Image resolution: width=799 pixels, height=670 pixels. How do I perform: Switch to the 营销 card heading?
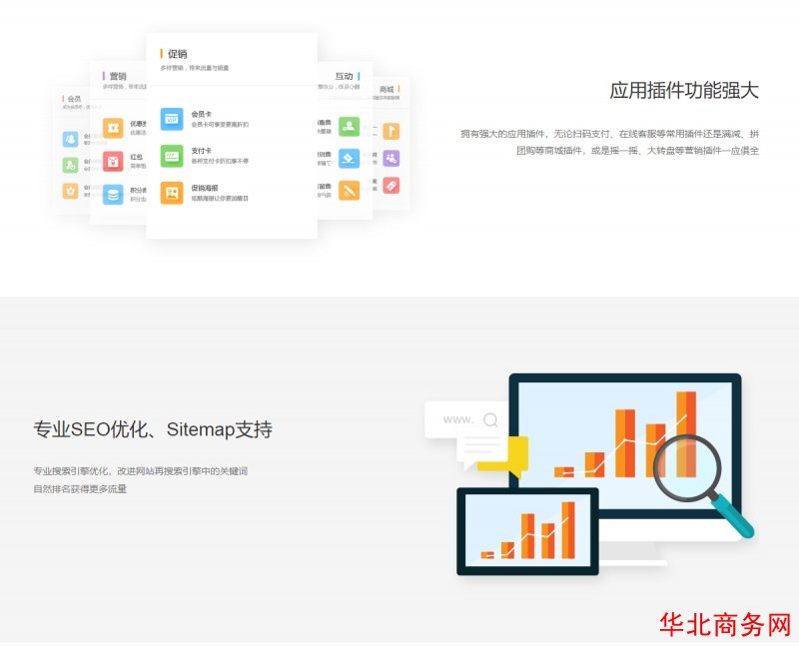point(118,76)
